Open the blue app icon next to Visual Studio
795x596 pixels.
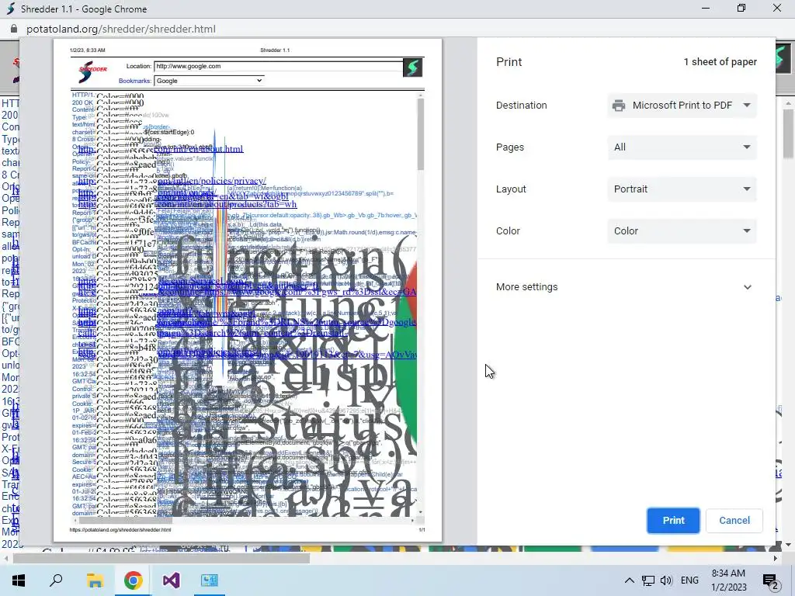[x=209, y=580]
